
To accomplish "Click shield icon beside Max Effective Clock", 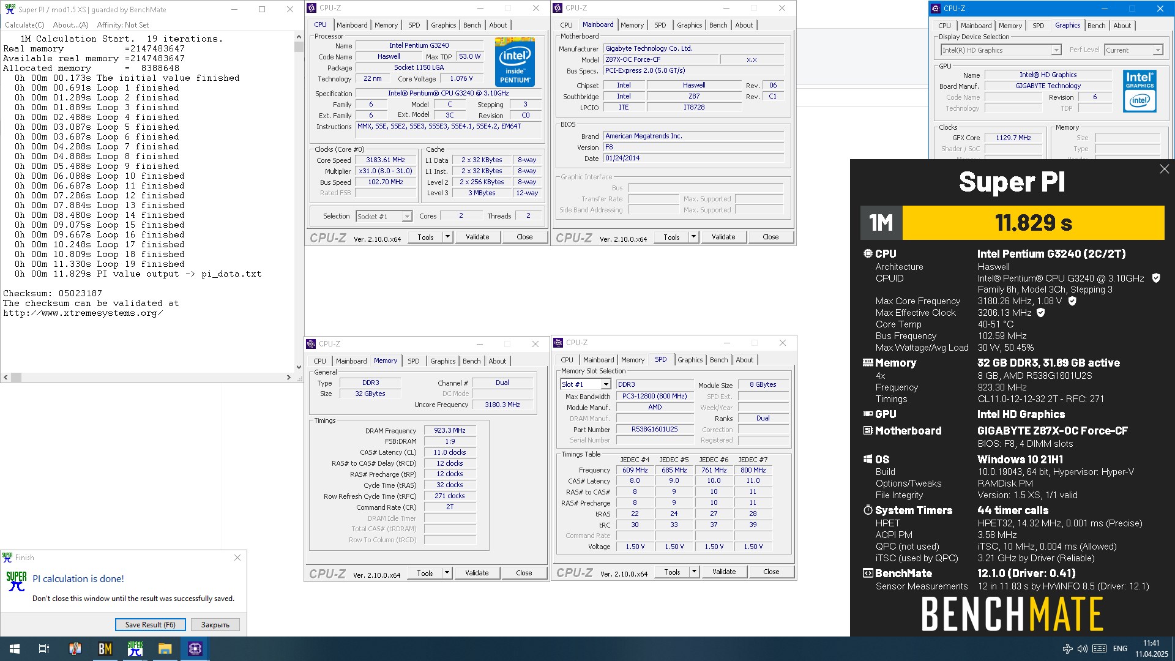I will point(1041,313).
